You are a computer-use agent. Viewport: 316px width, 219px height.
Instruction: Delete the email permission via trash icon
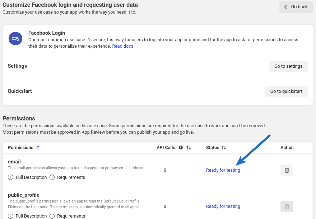tap(287, 170)
